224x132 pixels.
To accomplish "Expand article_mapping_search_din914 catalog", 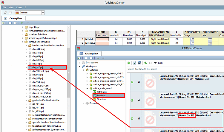I will tap(87, 81).
